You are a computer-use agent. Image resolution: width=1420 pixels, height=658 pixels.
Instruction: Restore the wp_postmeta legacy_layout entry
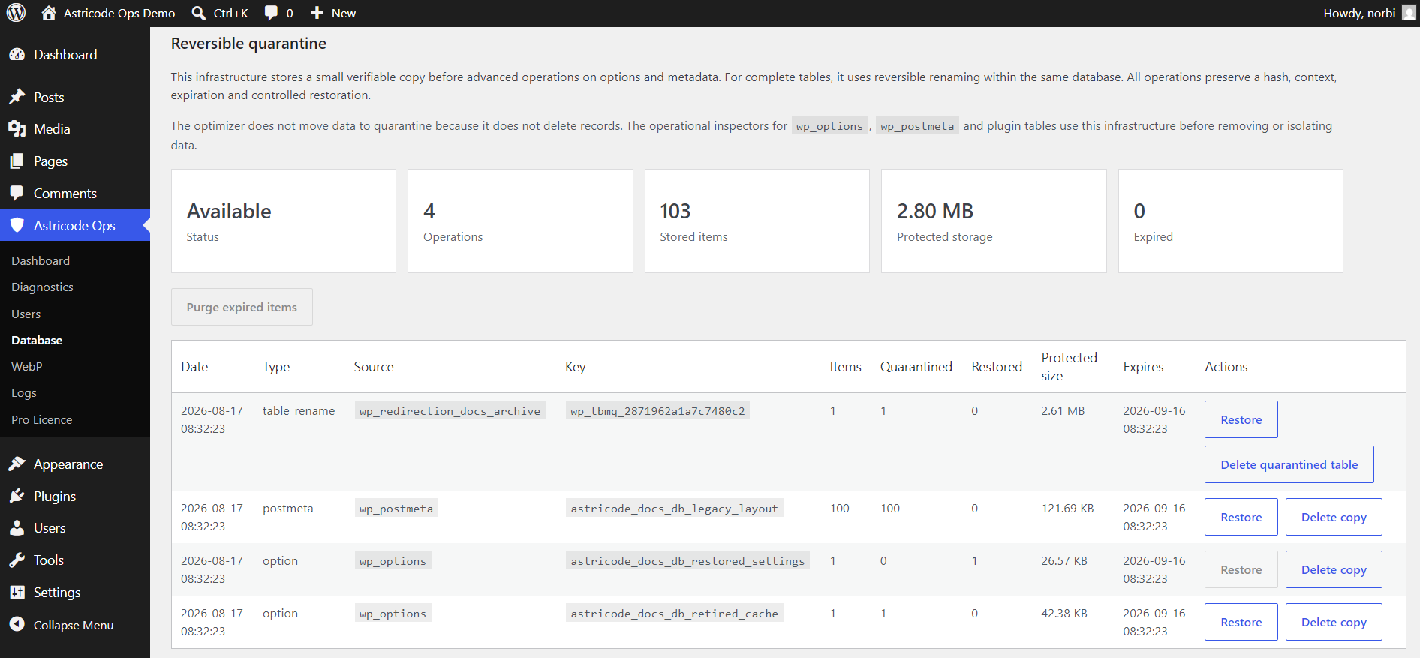pos(1241,517)
